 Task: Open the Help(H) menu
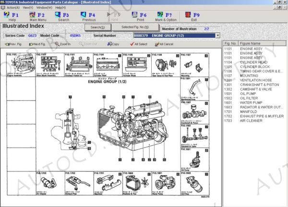(x=60, y=8)
